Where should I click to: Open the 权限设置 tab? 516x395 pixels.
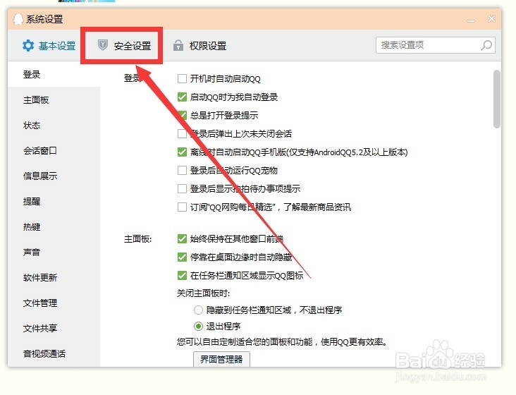click(200, 45)
